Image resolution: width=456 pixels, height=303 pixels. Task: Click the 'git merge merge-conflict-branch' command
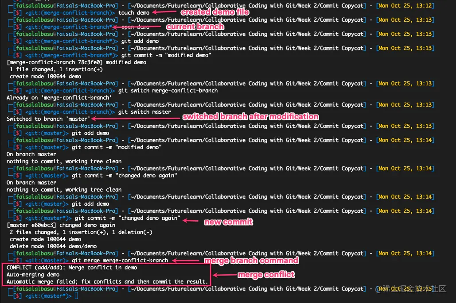(120, 261)
